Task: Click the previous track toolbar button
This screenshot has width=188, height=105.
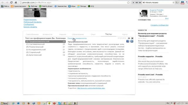Action: coord(137,3)
